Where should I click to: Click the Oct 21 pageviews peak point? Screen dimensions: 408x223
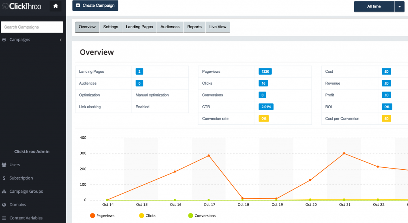344,153
